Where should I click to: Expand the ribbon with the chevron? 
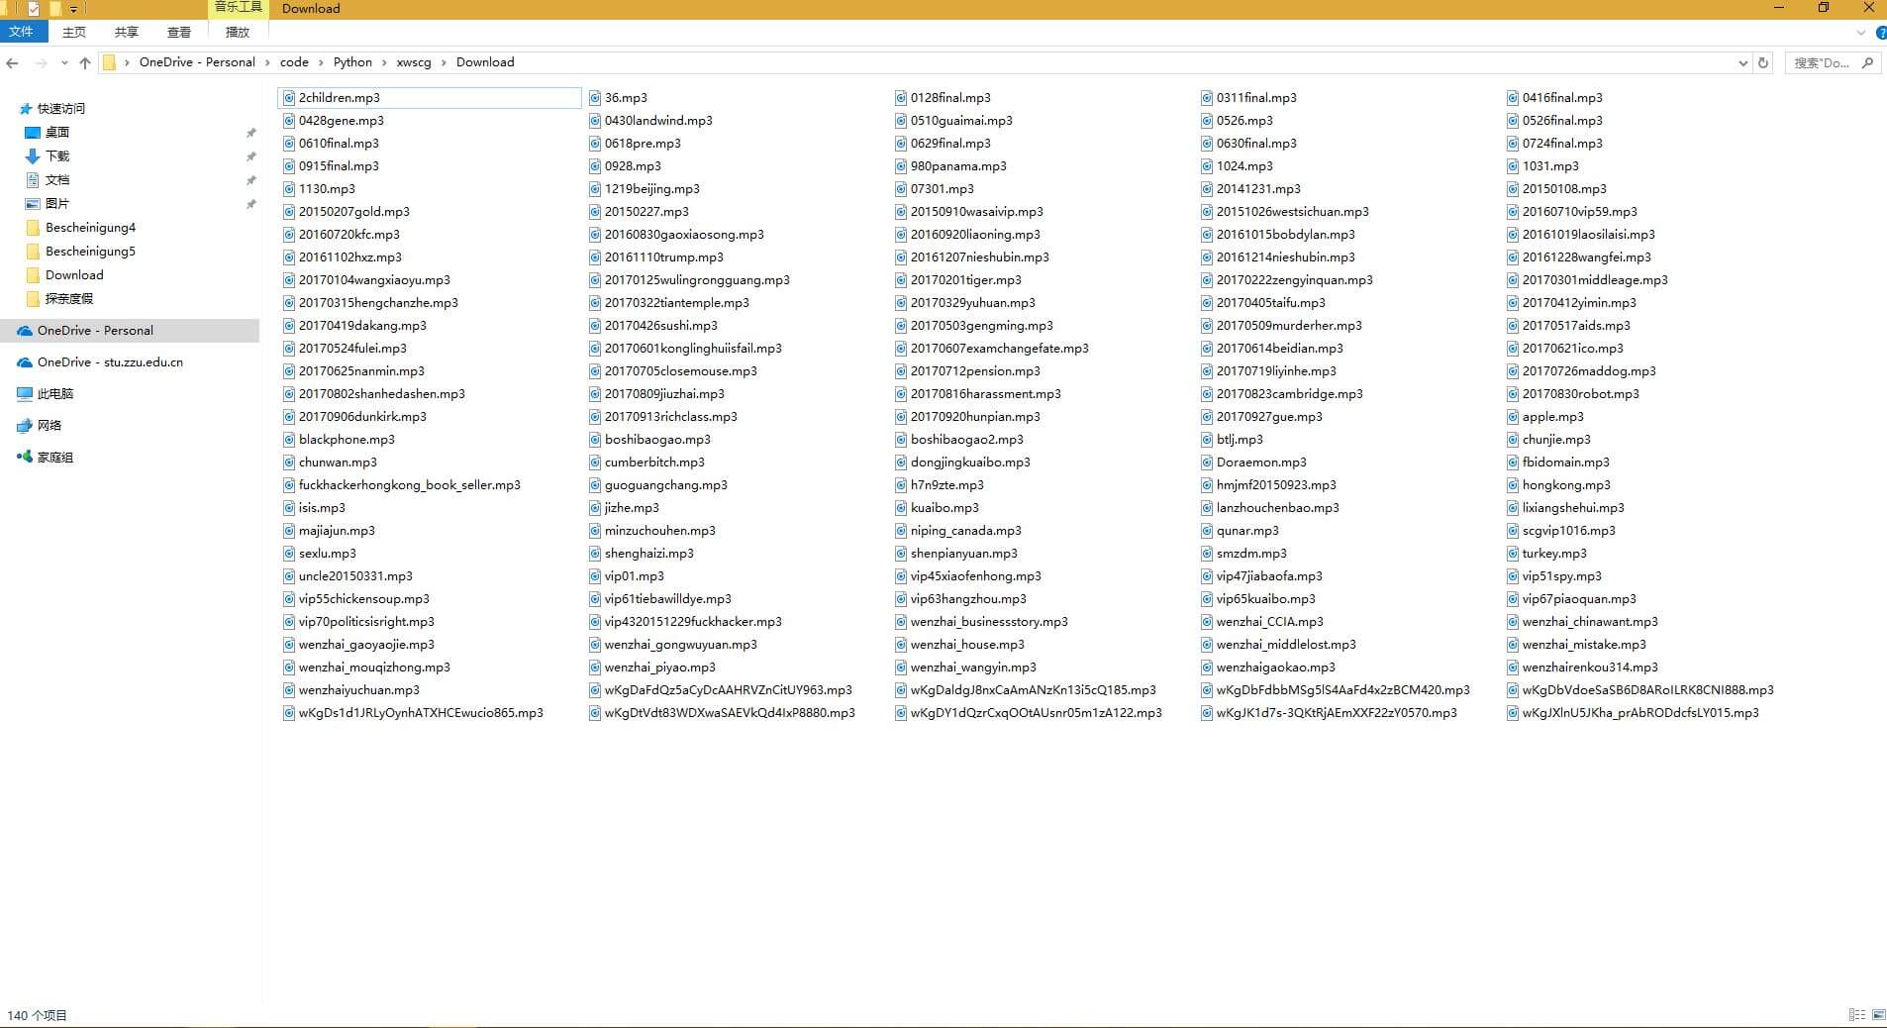[x=1860, y=33]
